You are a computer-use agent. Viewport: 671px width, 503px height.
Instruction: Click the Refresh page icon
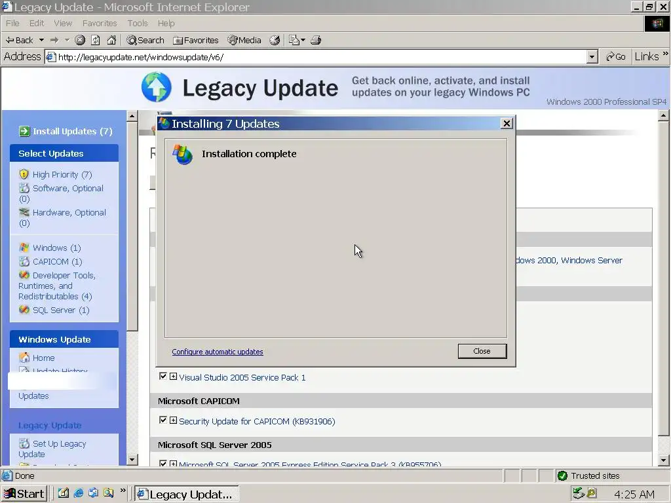tap(96, 40)
